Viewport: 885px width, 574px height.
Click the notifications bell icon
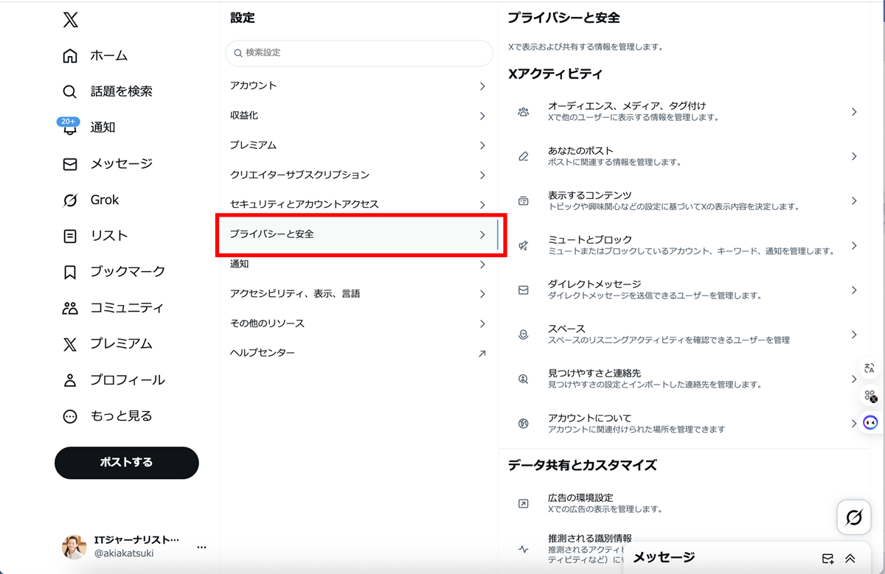coord(70,129)
